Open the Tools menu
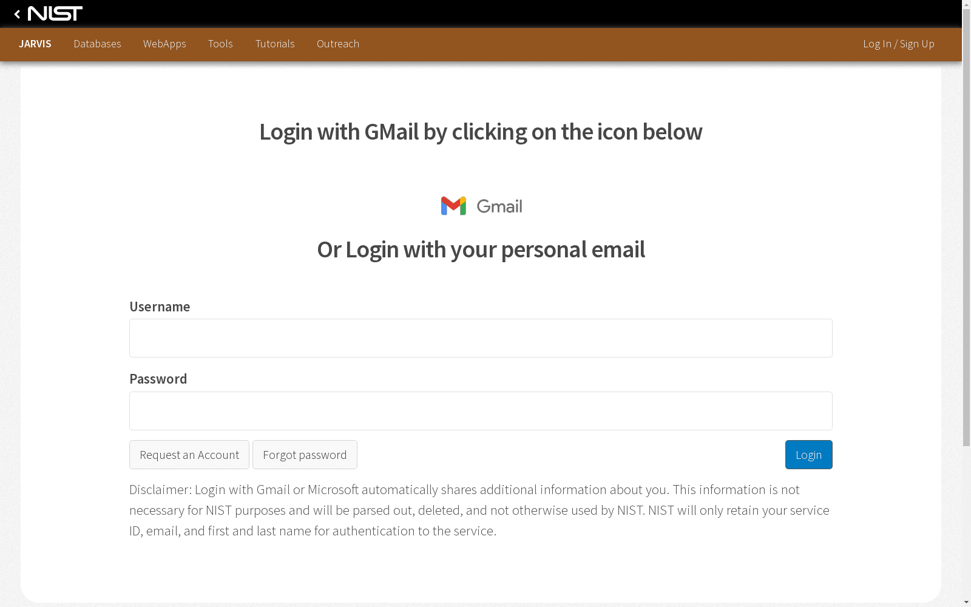Screen dimensions: 971x607 coord(220,44)
